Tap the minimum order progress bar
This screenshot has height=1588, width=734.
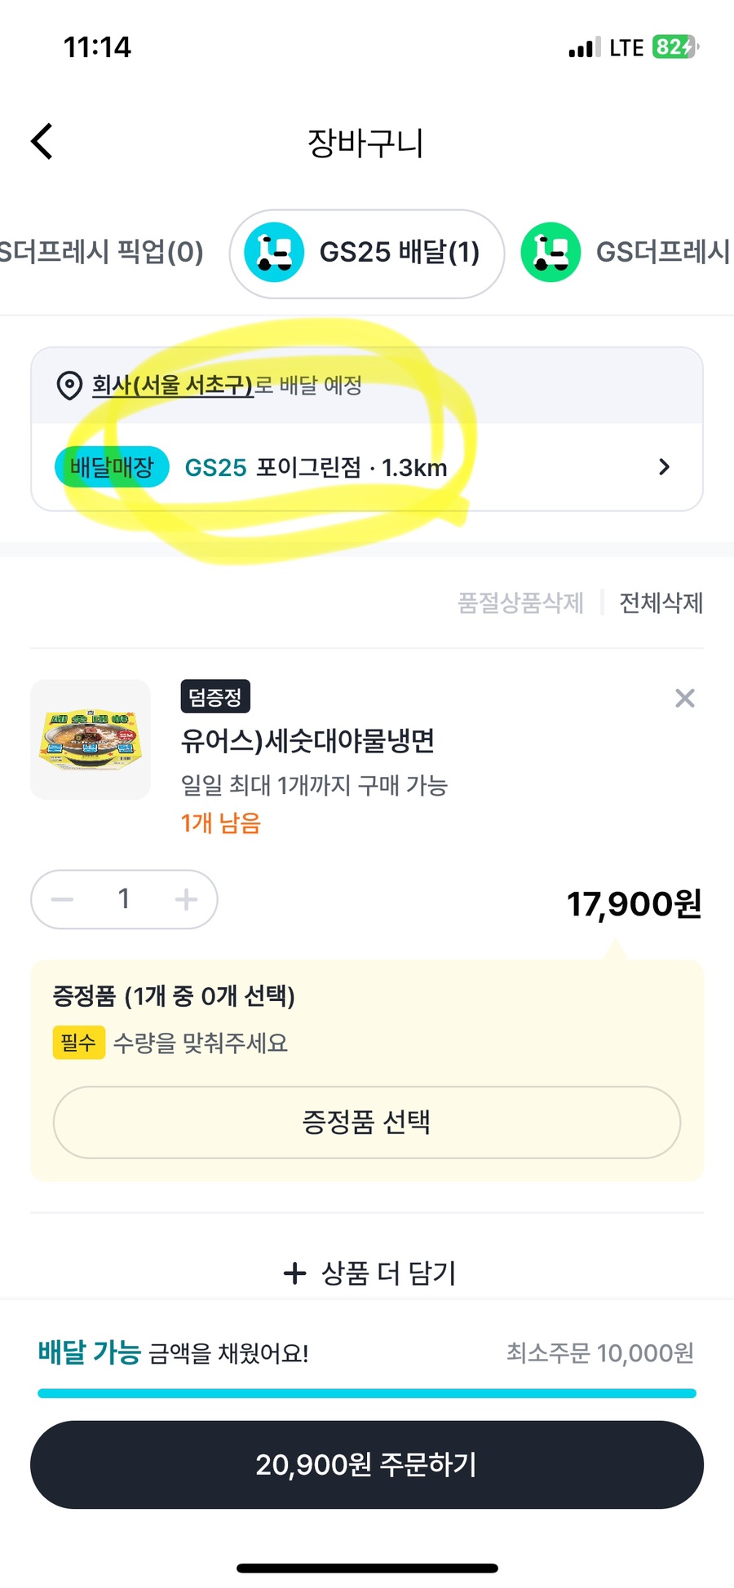tap(366, 1393)
